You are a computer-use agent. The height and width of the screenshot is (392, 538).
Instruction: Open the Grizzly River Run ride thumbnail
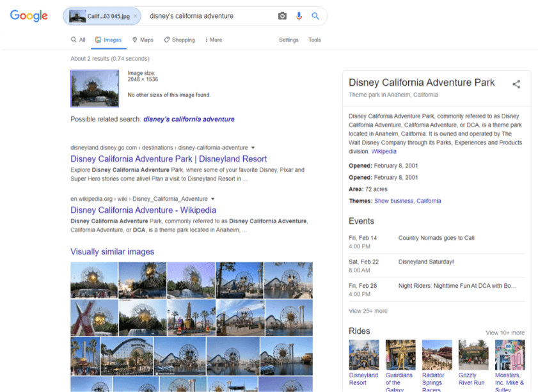pos(473,355)
